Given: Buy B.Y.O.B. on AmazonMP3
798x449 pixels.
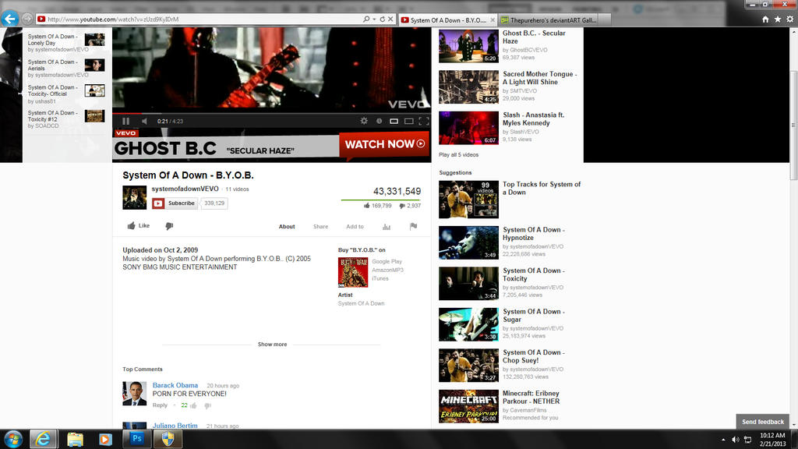Looking at the screenshot, I should click(387, 270).
